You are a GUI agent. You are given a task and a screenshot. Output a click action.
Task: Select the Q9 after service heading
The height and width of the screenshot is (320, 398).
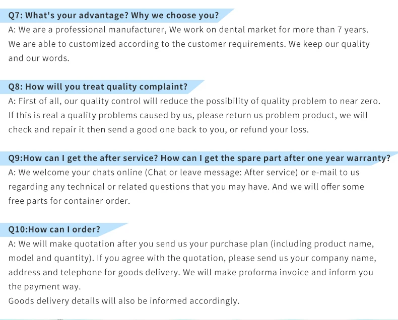click(200, 158)
